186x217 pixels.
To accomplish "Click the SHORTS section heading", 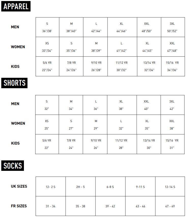I will 15,83.
